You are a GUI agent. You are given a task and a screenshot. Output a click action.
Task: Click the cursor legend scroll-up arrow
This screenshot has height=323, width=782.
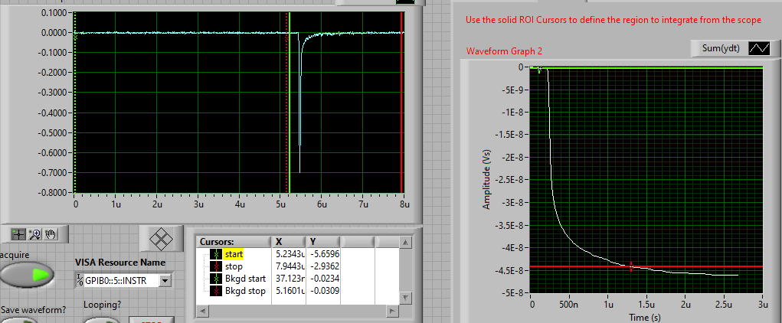coord(406,243)
